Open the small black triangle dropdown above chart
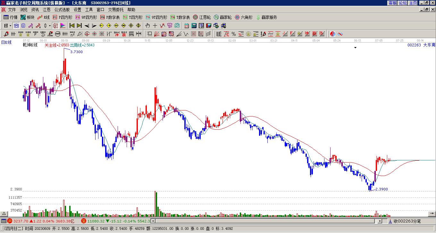 pyautogui.click(x=355, y=48)
